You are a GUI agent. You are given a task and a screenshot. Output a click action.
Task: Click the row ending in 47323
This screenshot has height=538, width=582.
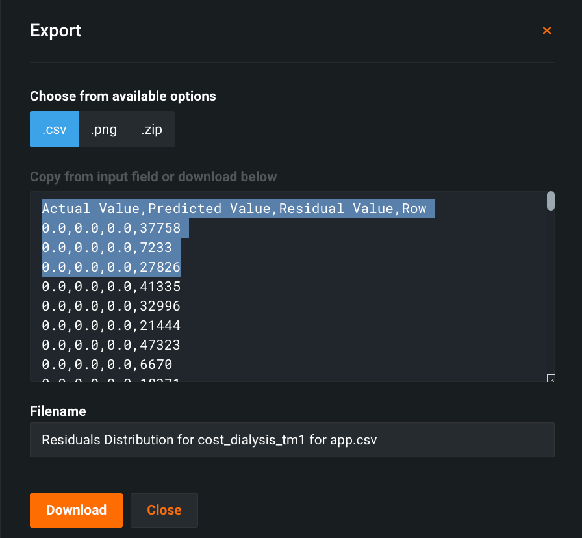coord(111,345)
